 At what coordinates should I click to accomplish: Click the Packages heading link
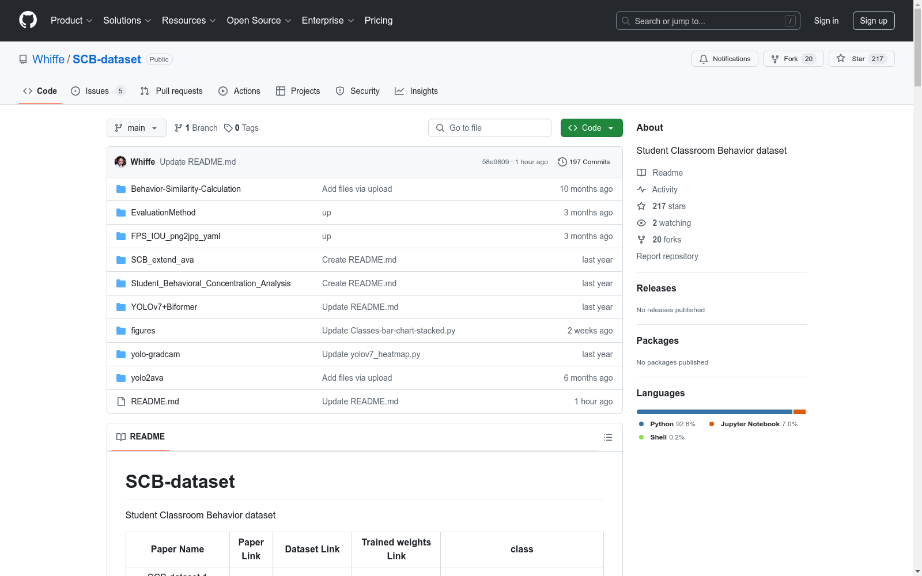click(x=658, y=340)
